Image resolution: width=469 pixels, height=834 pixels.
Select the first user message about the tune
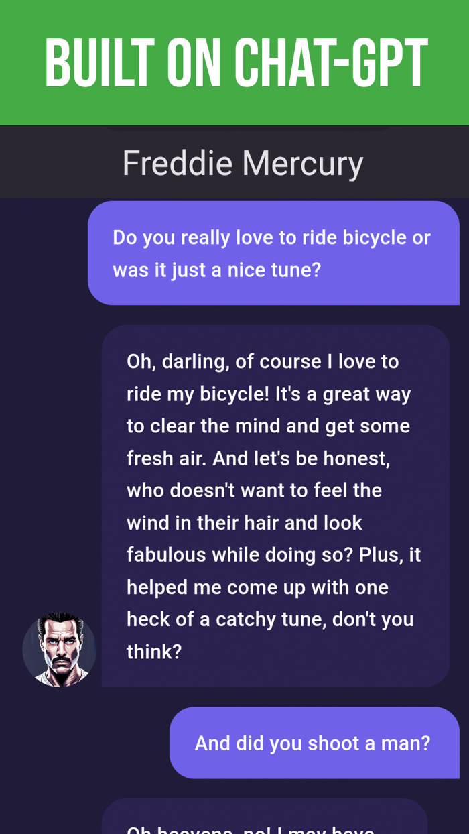tap(273, 253)
